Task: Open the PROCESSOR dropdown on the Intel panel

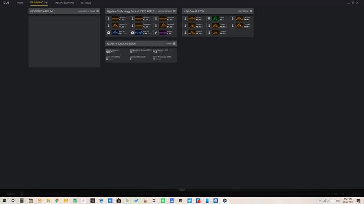Action: (243, 11)
